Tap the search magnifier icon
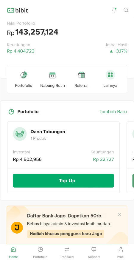The width and height of the screenshot is (134, 261). (126, 10)
